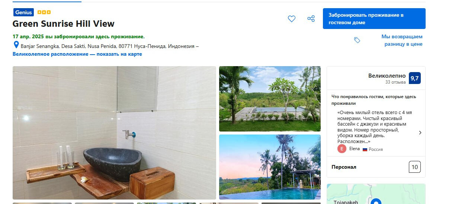Click Забронировать проживание в гостевом доме button
Image resolution: width=455 pixels, height=204 pixels.
[374, 19]
